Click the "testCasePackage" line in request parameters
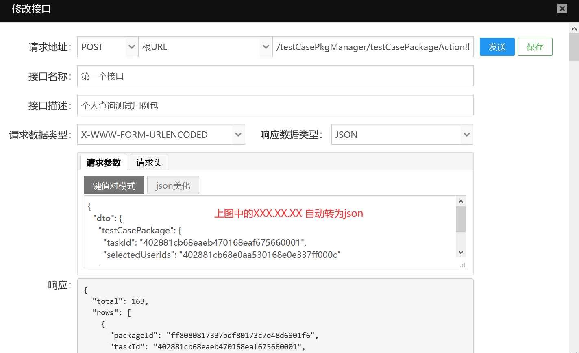The height and width of the screenshot is (353, 579). [139, 230]
